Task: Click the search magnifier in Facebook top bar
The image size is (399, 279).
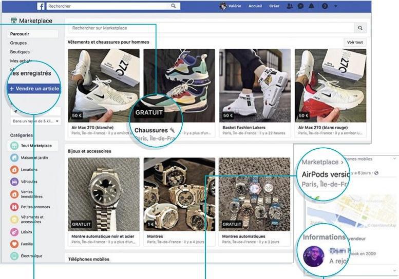Action: 173,6
